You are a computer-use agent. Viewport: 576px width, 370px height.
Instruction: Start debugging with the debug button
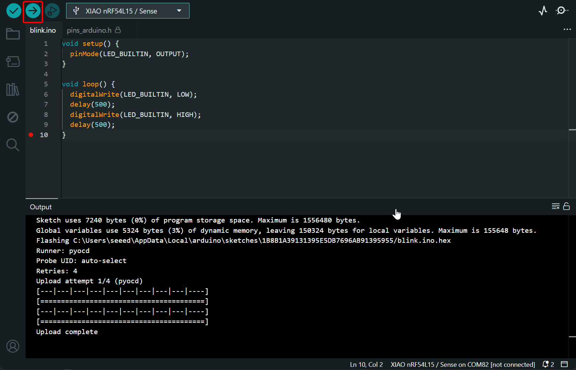click(x=52, y=11)
